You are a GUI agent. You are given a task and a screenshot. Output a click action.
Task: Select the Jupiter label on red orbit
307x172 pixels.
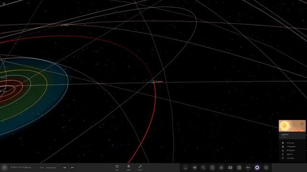159,82
